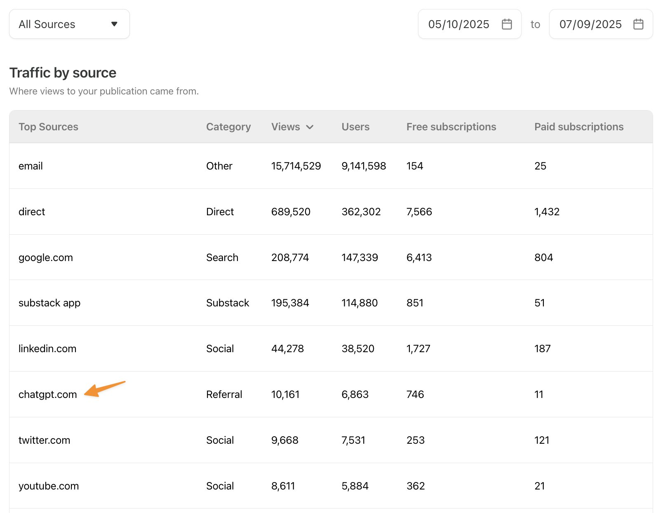
Task: Open the youtube.com source entry
Action: click(49, 486)
